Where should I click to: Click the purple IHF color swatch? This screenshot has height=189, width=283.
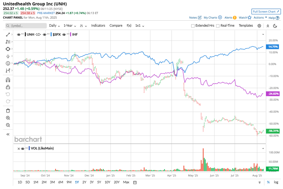71,34
